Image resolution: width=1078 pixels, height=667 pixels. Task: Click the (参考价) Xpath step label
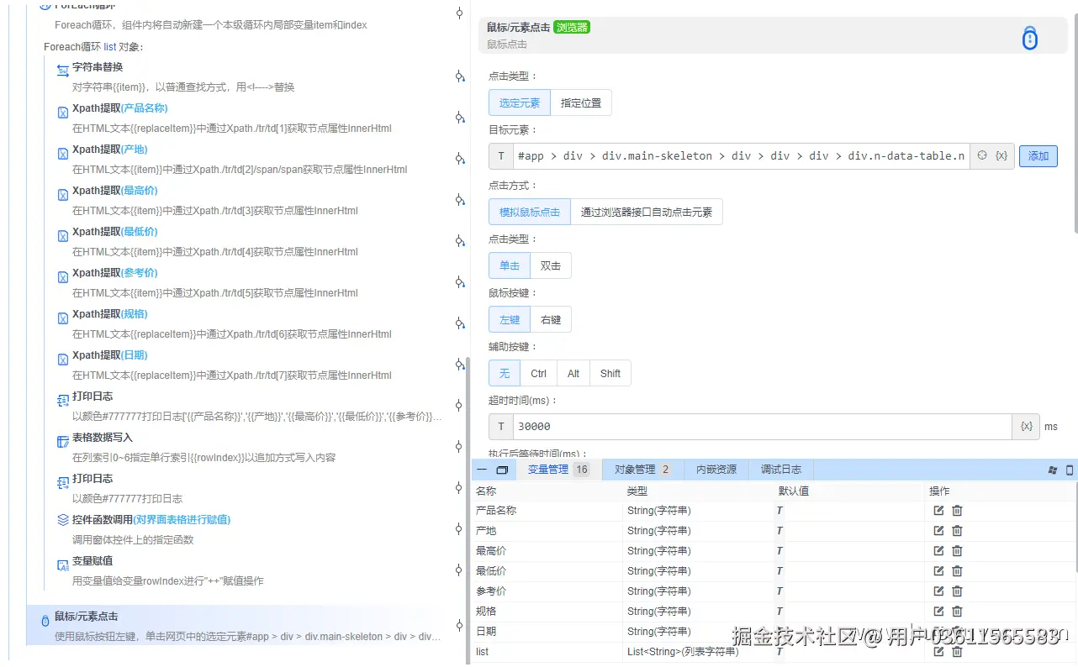click(x=140, y=273)
